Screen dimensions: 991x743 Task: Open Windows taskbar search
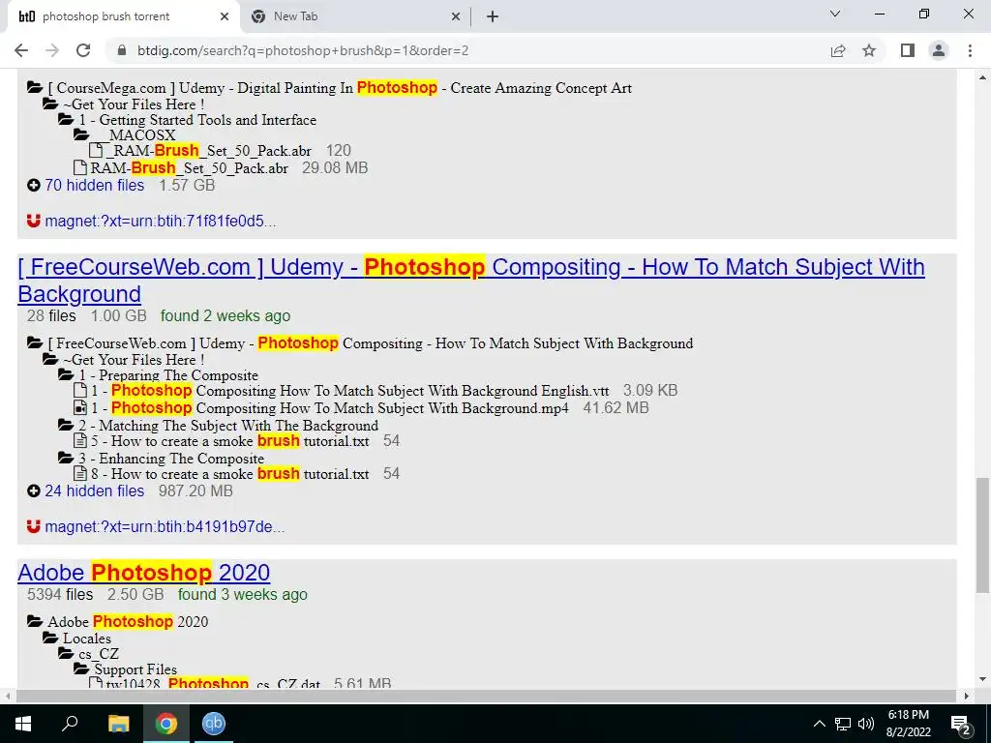pyautogui.click(x=70, y=724)
